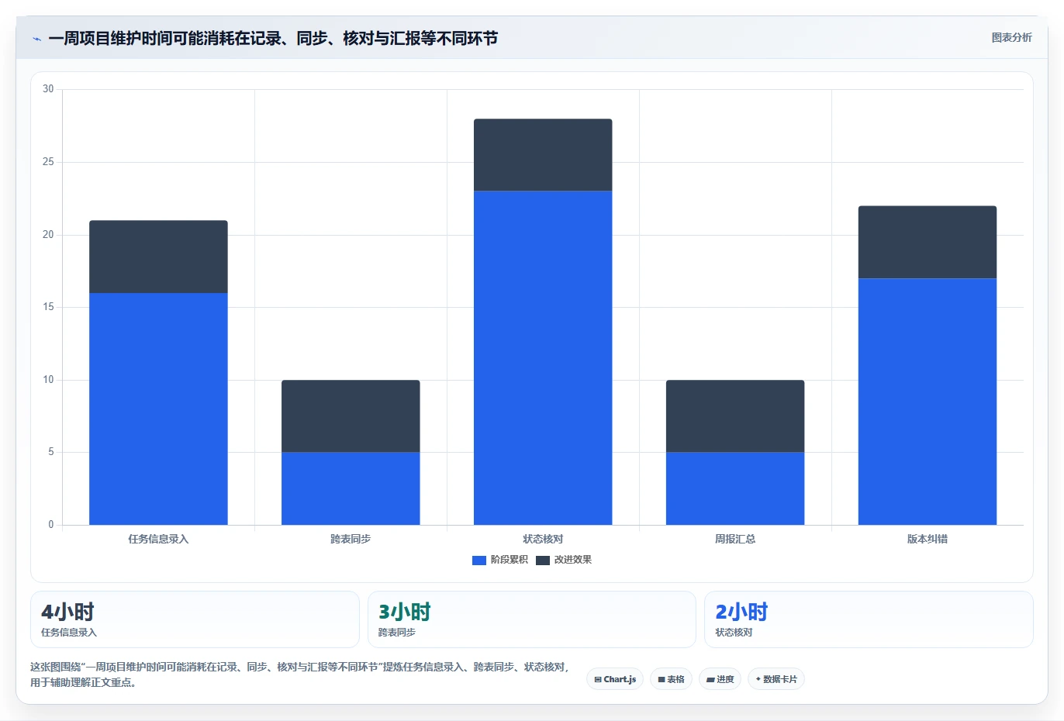Select the dark segment of the 周报汇总 bar
This screenshot has width=1064, height=721.
pyautogui.click(x=735, y=416)
